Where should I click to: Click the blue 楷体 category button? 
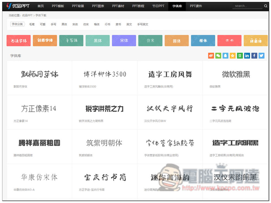coord(203,41)
